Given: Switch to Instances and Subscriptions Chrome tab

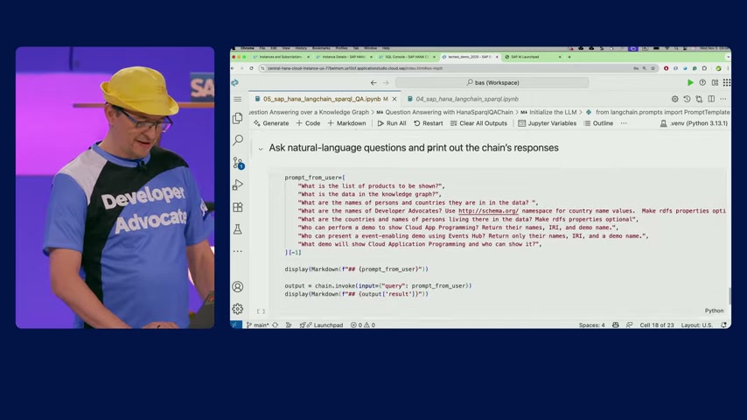Looking at the screenshot, I should point(281,57).
